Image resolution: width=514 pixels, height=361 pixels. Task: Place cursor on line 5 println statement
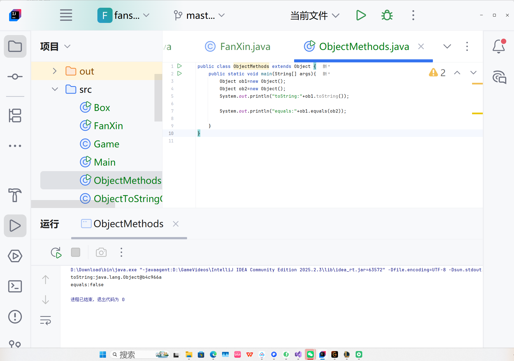click(x=284, y=96)
